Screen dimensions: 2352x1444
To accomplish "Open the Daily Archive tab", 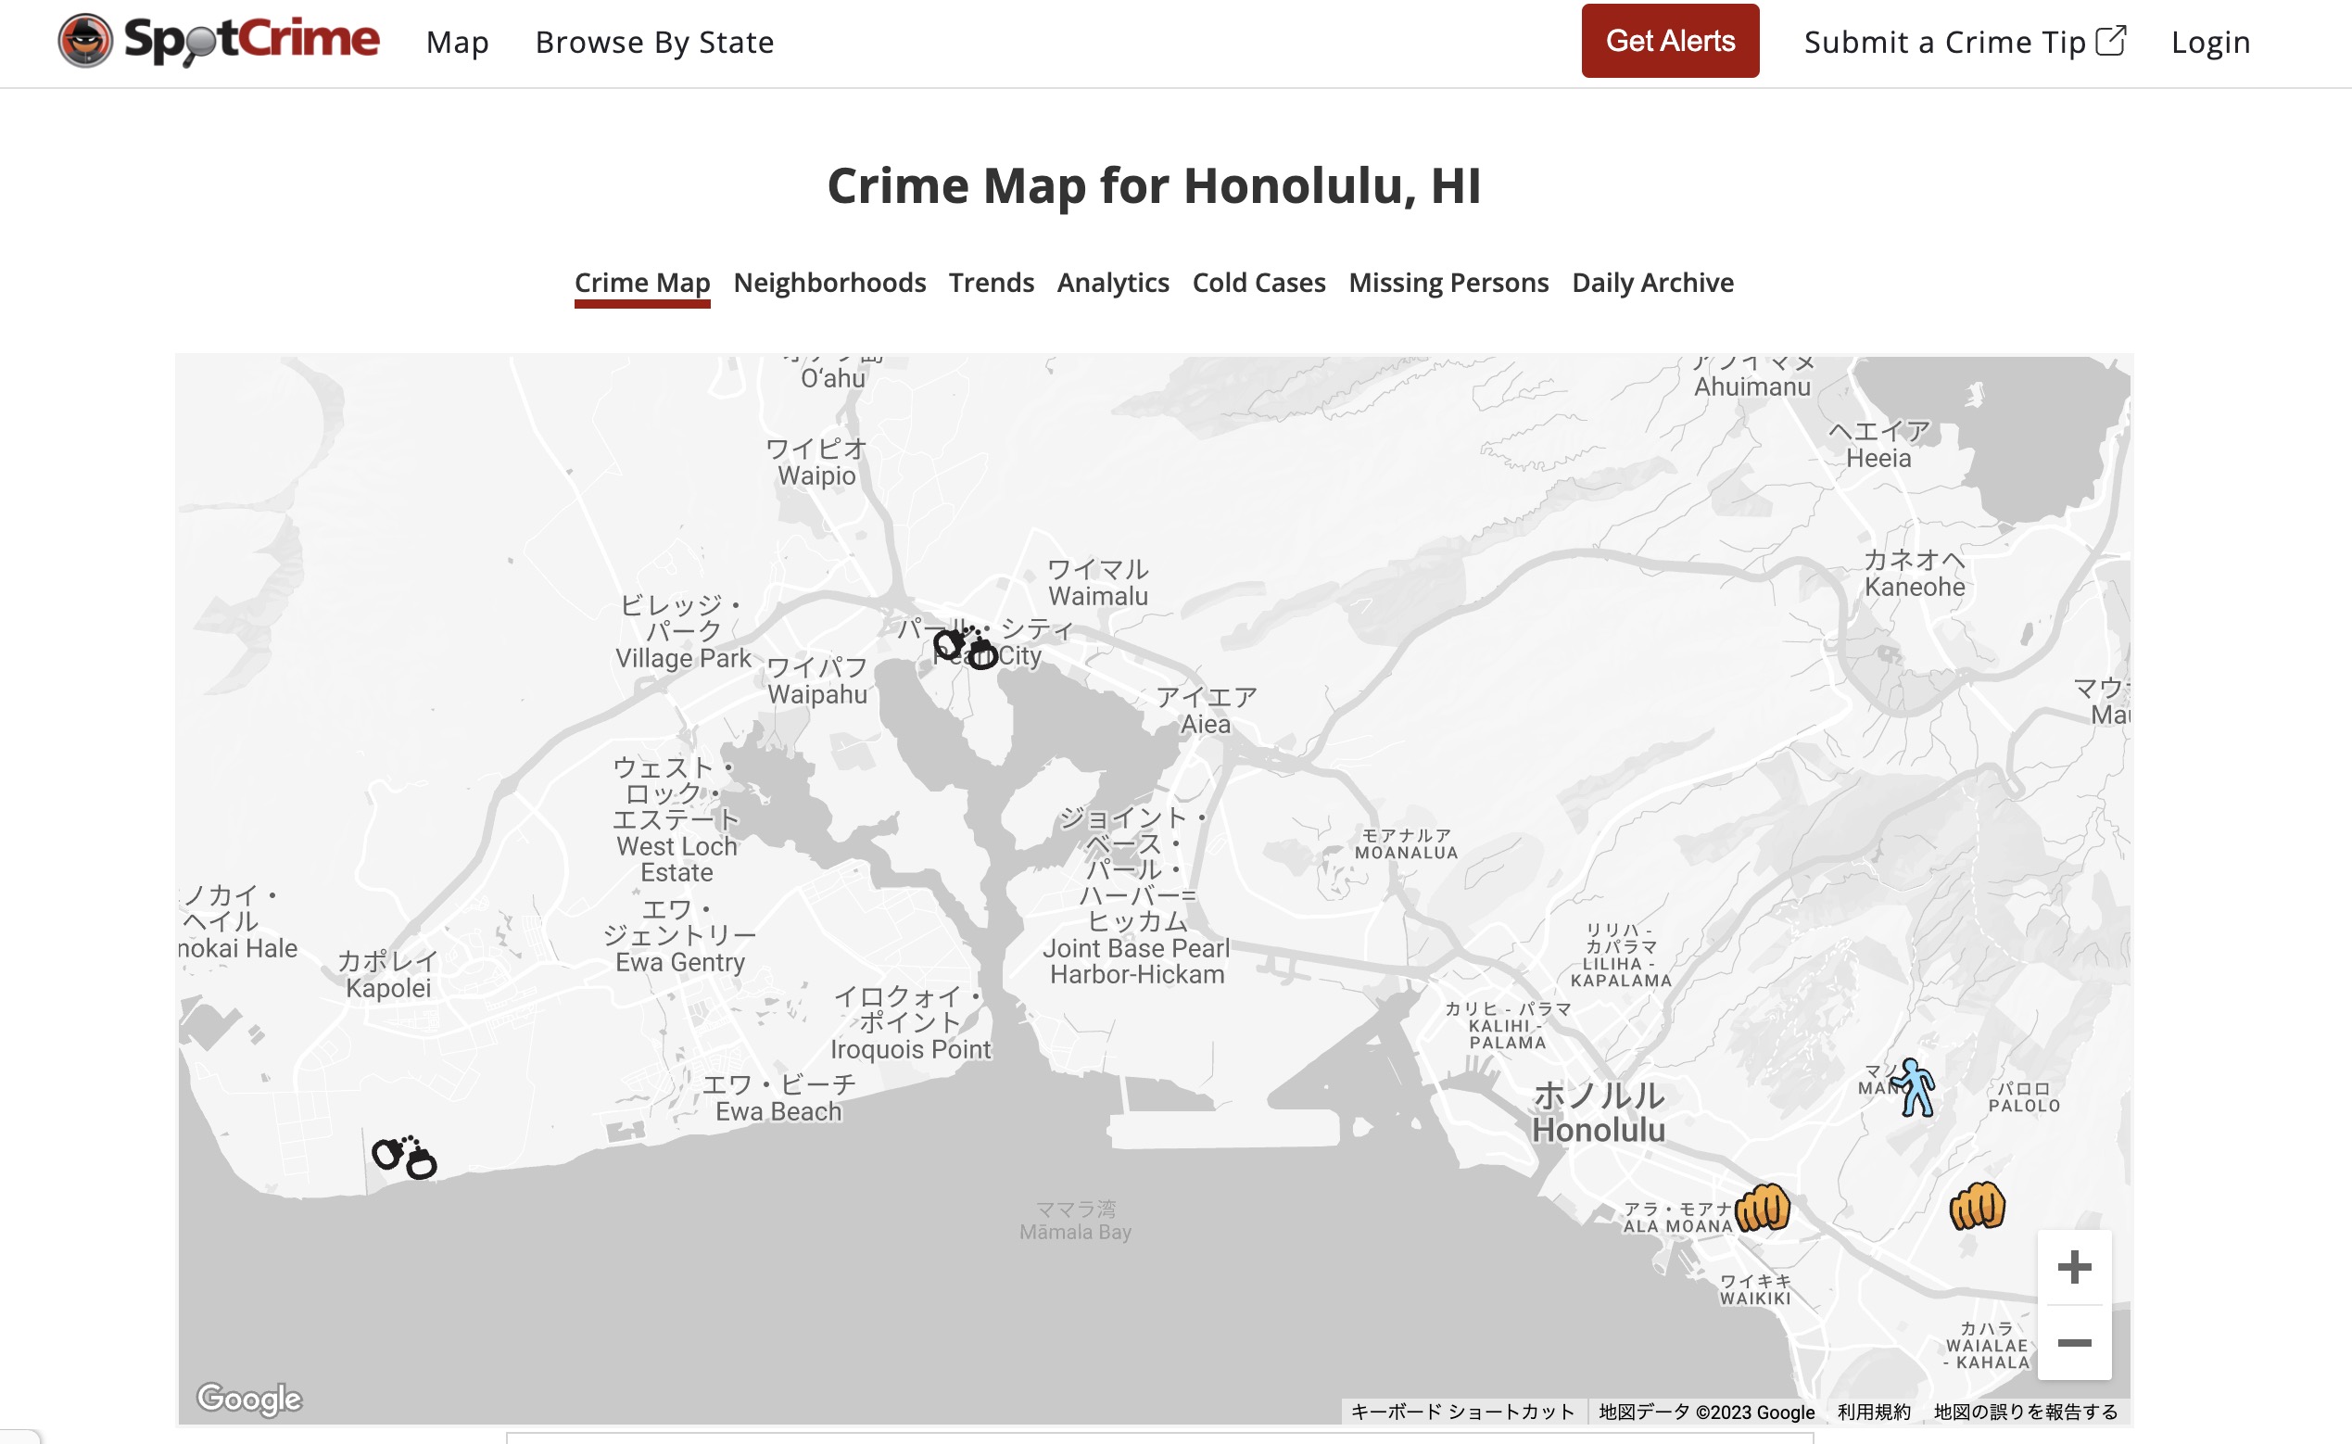I will [x=1652, y=283].
